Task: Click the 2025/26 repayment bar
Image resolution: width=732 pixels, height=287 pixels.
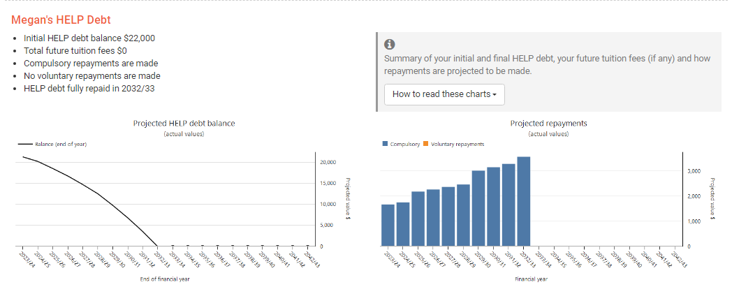Action: pos(418,219)
